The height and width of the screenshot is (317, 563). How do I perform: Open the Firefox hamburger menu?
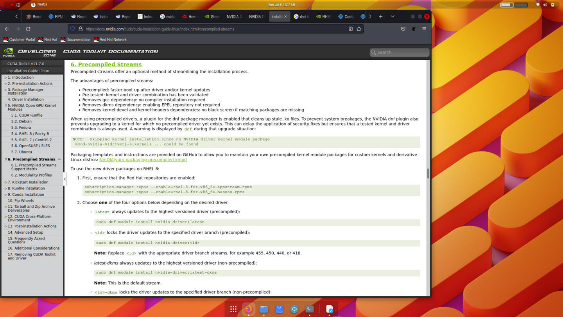point(424,29)
